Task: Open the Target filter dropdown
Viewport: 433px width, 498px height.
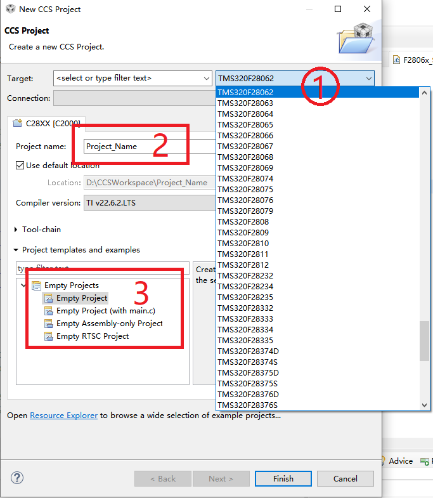Action: point(206,78)
